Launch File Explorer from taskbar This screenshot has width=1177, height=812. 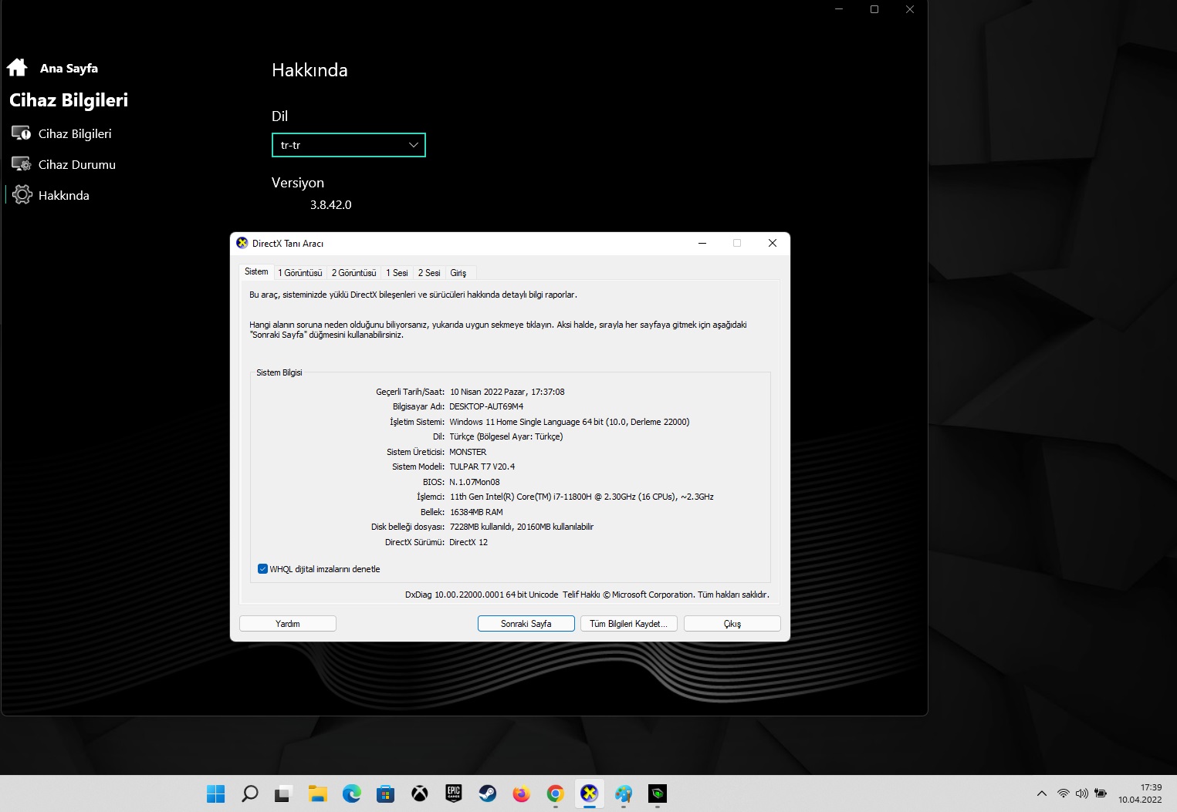[317, 793]
